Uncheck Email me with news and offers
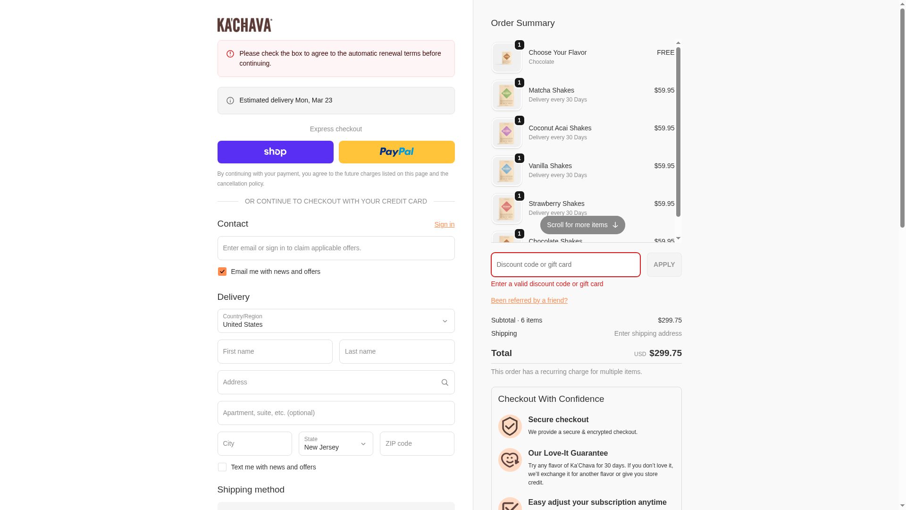The height and width of the screenshot is (510, 906). click(x=222, y=272)
